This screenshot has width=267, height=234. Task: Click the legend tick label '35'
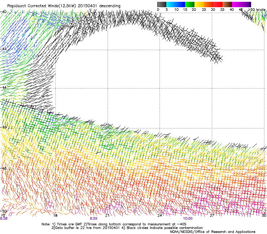[x=222, y=10]
